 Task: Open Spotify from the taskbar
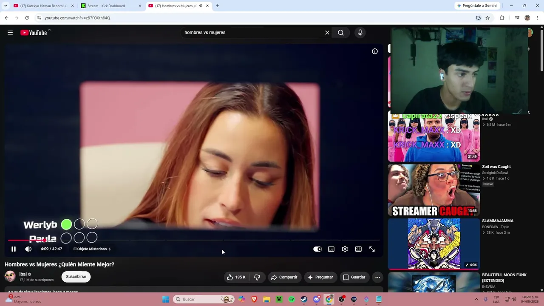point(292,299)
